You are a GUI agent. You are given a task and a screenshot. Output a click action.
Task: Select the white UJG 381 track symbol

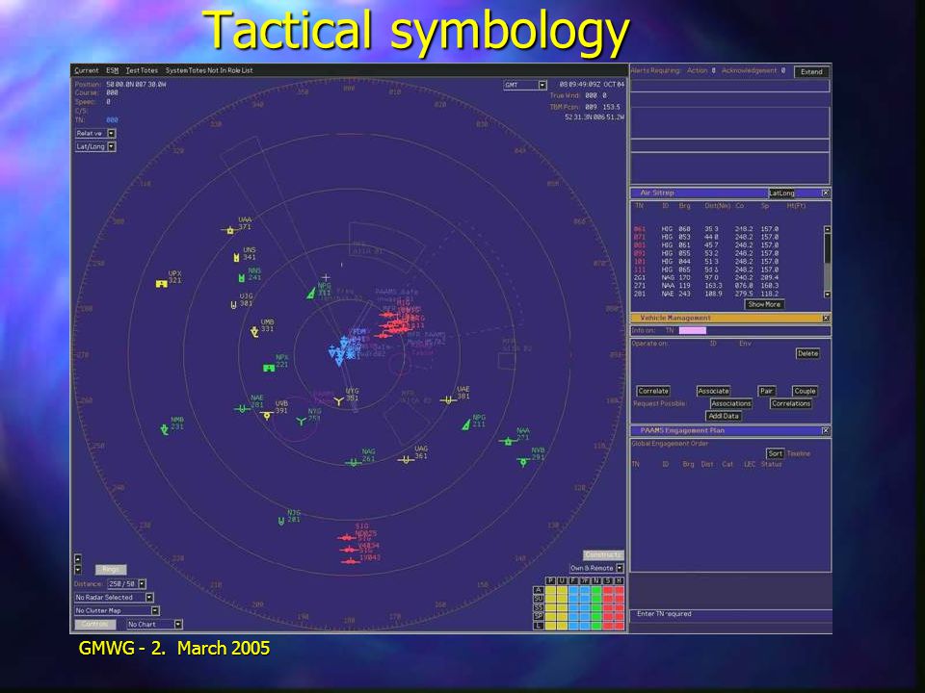[x=233, y=304]
